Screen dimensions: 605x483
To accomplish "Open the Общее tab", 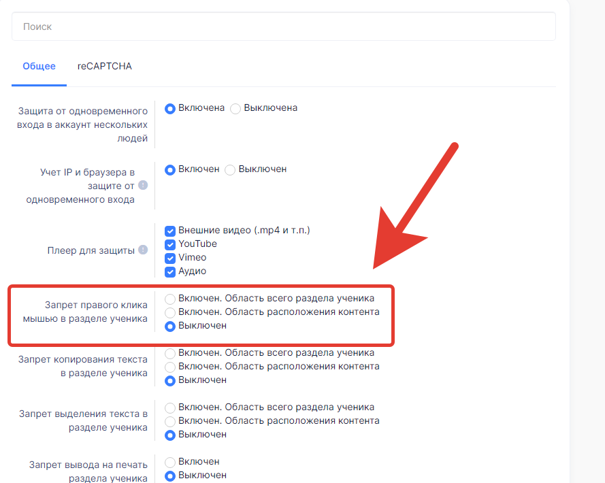I will point(39,66).
